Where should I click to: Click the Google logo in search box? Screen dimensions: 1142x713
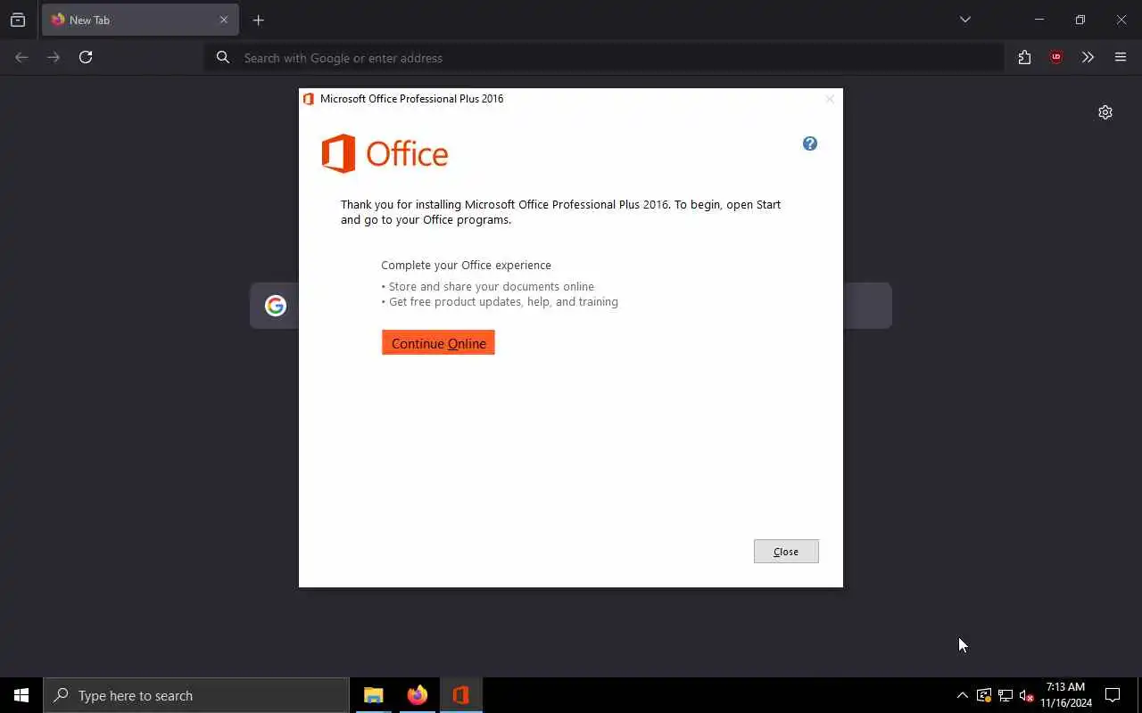(x=276, y=306)
